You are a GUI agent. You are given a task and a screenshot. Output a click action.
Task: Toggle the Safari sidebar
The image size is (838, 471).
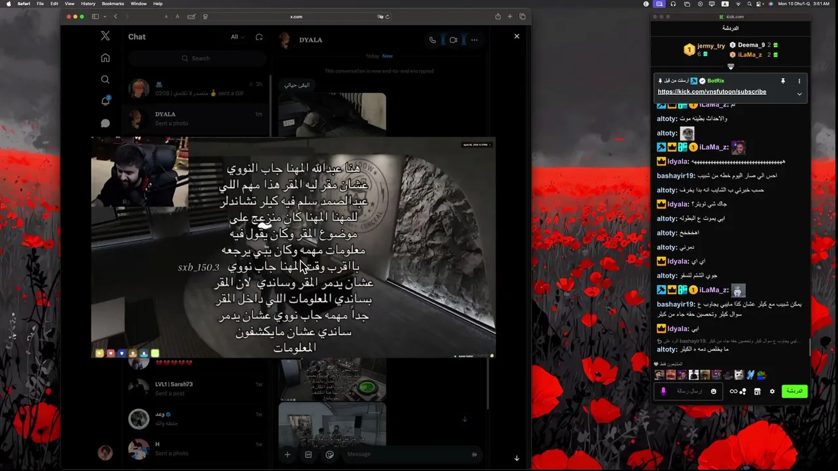(95, 16)
